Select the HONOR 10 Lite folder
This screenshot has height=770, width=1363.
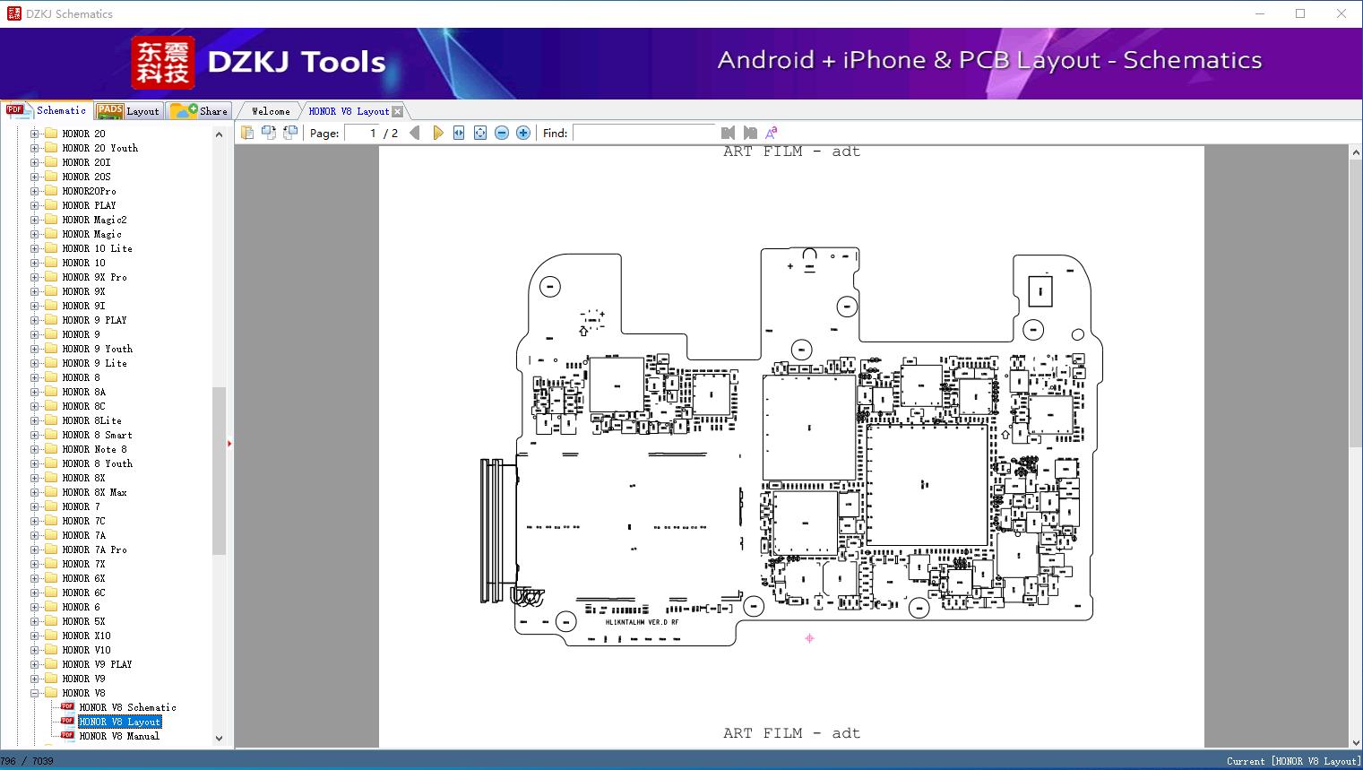(x=97, y=248)
